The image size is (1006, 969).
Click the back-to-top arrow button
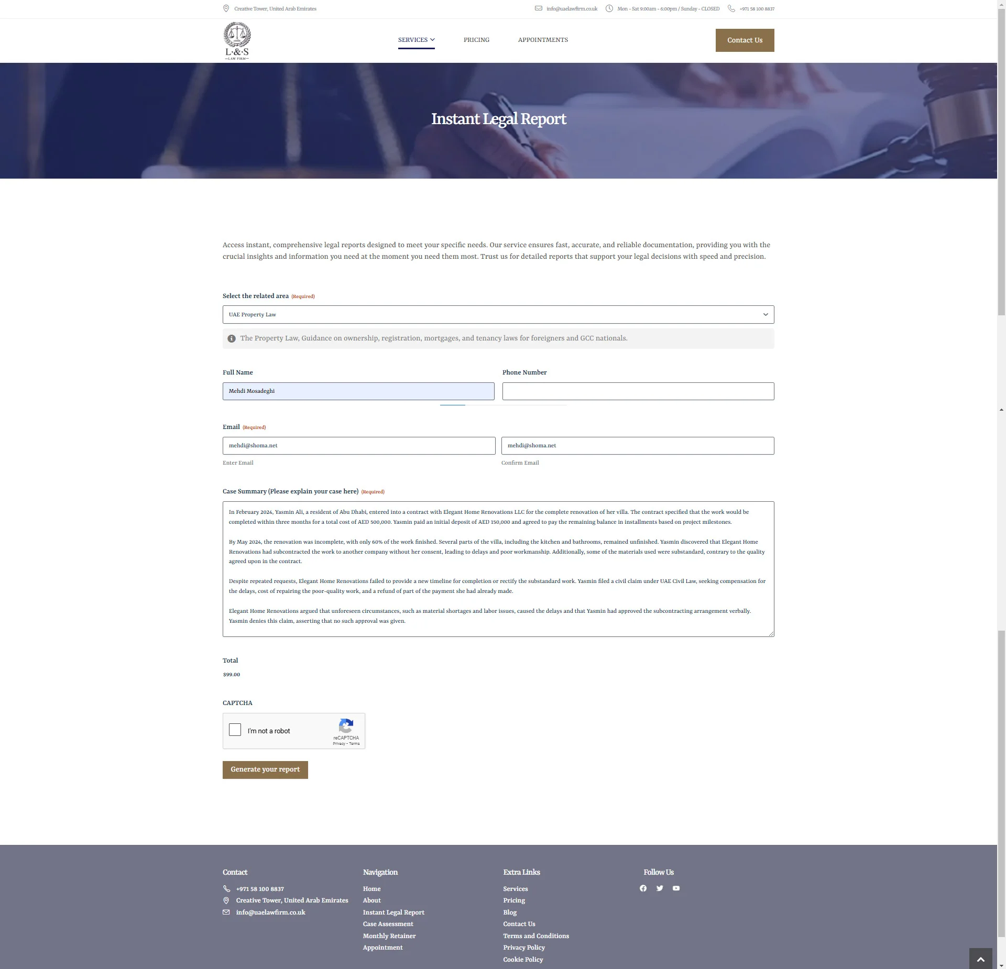click(x=981, y=959)
